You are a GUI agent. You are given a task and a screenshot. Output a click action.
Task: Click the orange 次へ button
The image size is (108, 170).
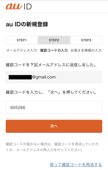coord(54,126)
